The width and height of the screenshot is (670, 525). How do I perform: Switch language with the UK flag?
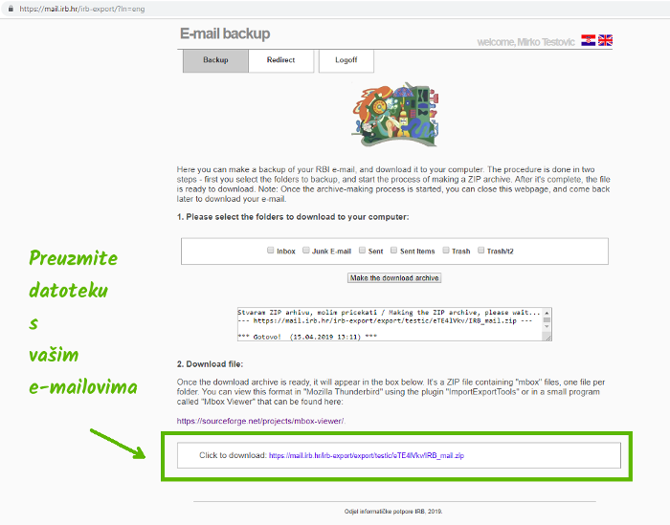(x=605, y=40)
